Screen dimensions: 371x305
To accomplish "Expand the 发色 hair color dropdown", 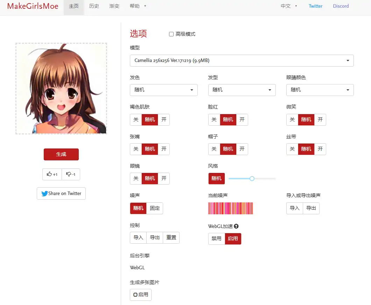I will pyautogui.click(x=163, y=90).
